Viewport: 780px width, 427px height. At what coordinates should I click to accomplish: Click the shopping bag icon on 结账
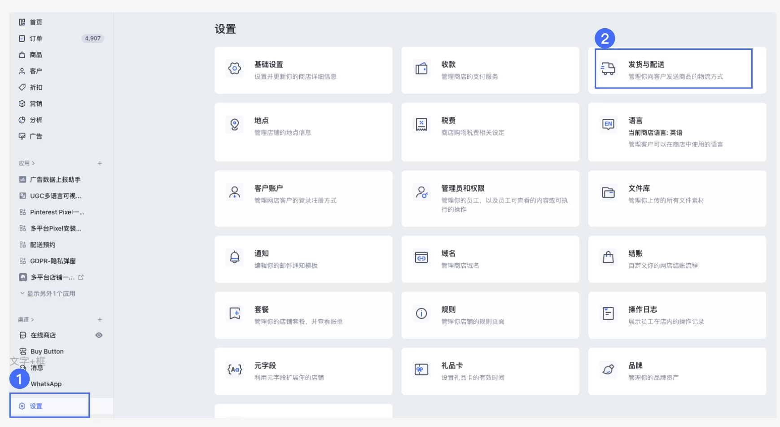[608, 258]
